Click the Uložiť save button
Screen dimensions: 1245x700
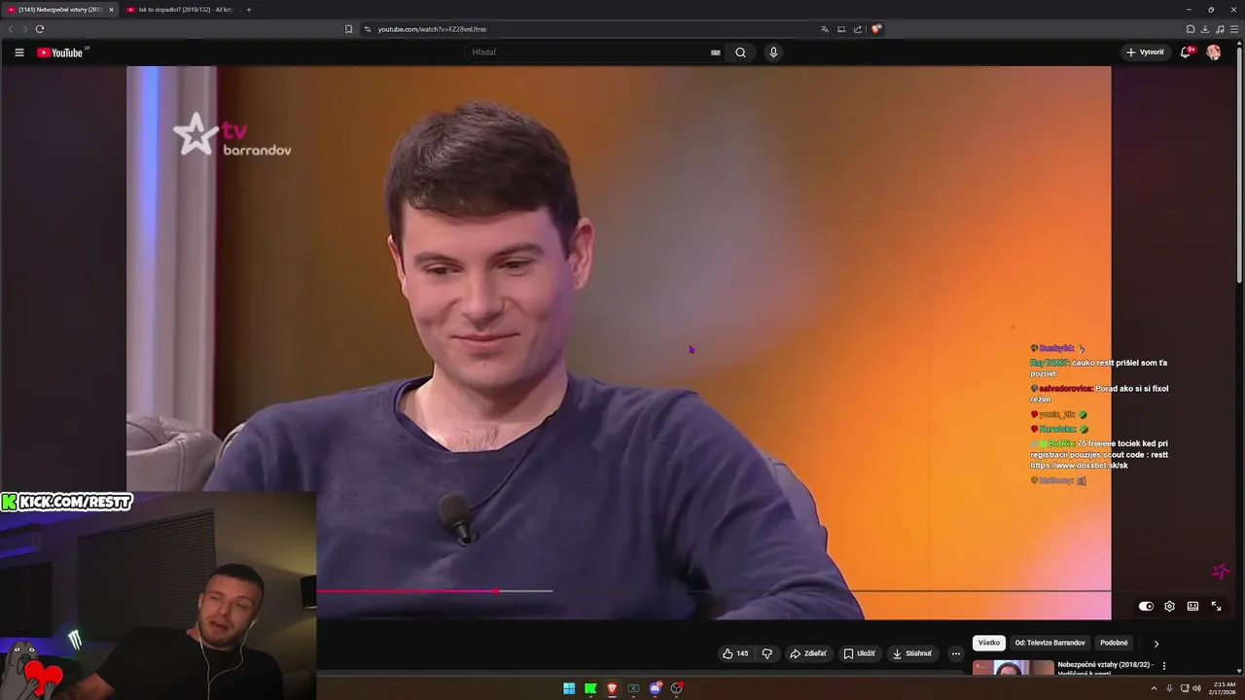coord(860,653)
